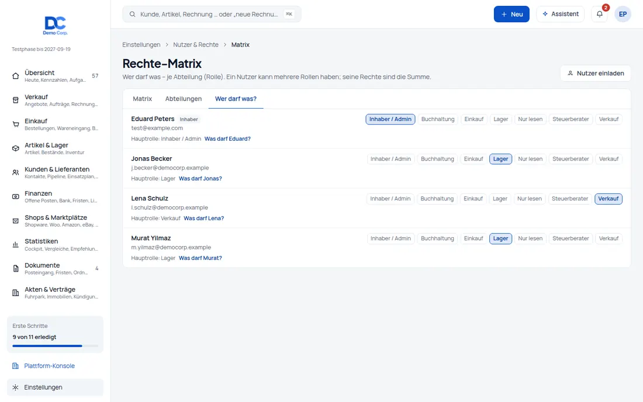Open Shops & Marktplätze icon
Screen dimensions: 643x402
pos(16,221)
